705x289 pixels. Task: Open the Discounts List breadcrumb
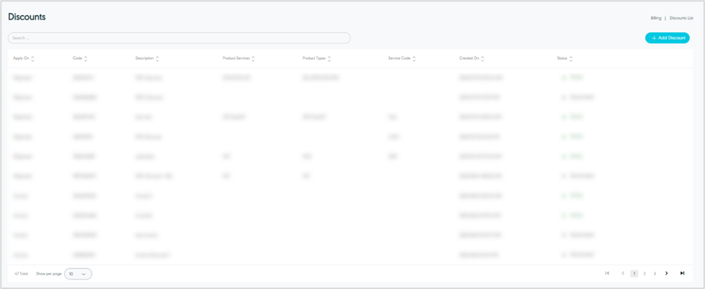pos(681,18)
